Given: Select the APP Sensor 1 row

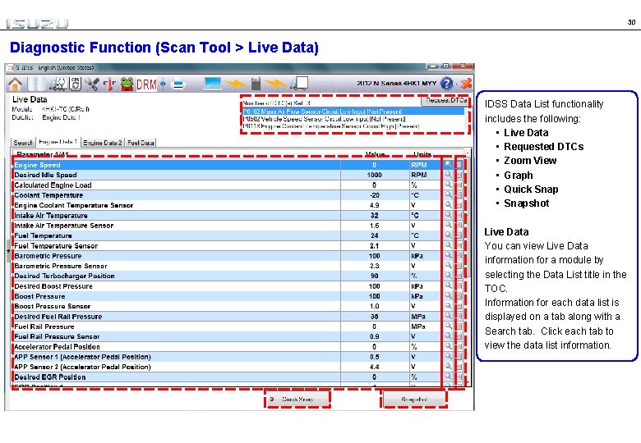Looking at the screenshot, I should coord(228,357).
